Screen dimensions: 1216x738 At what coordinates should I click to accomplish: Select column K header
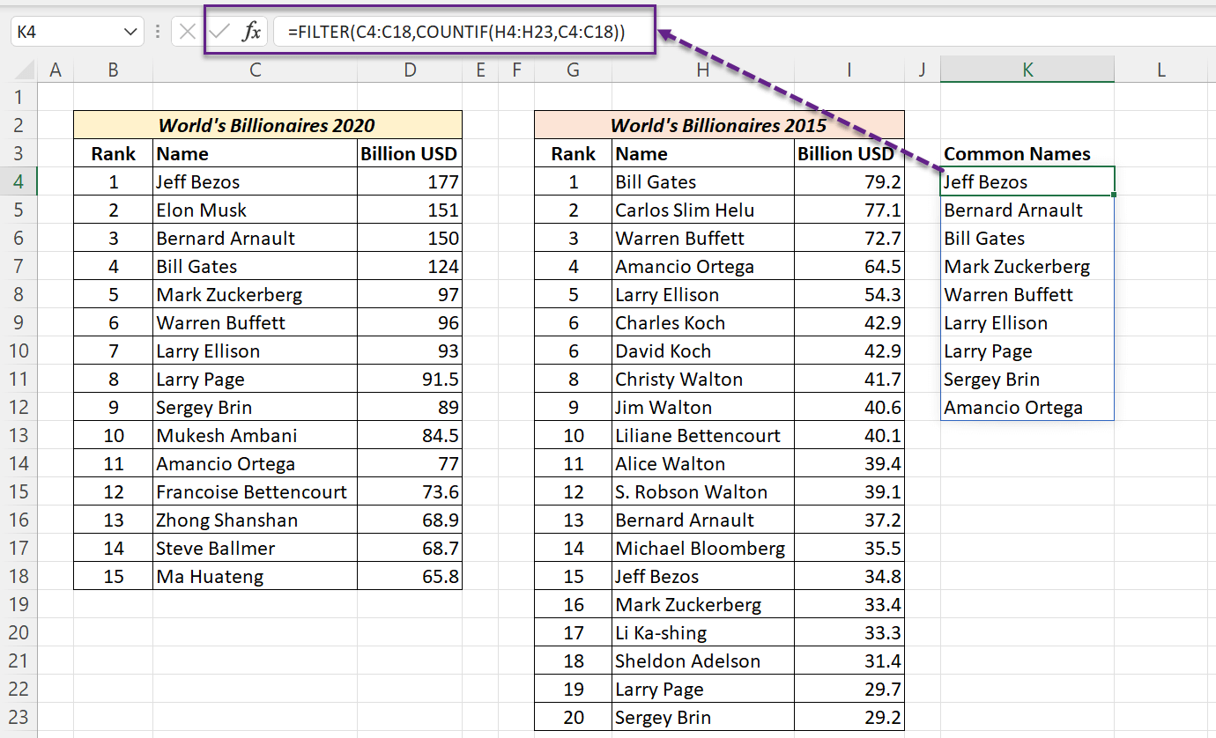(x=1027, y=70)
